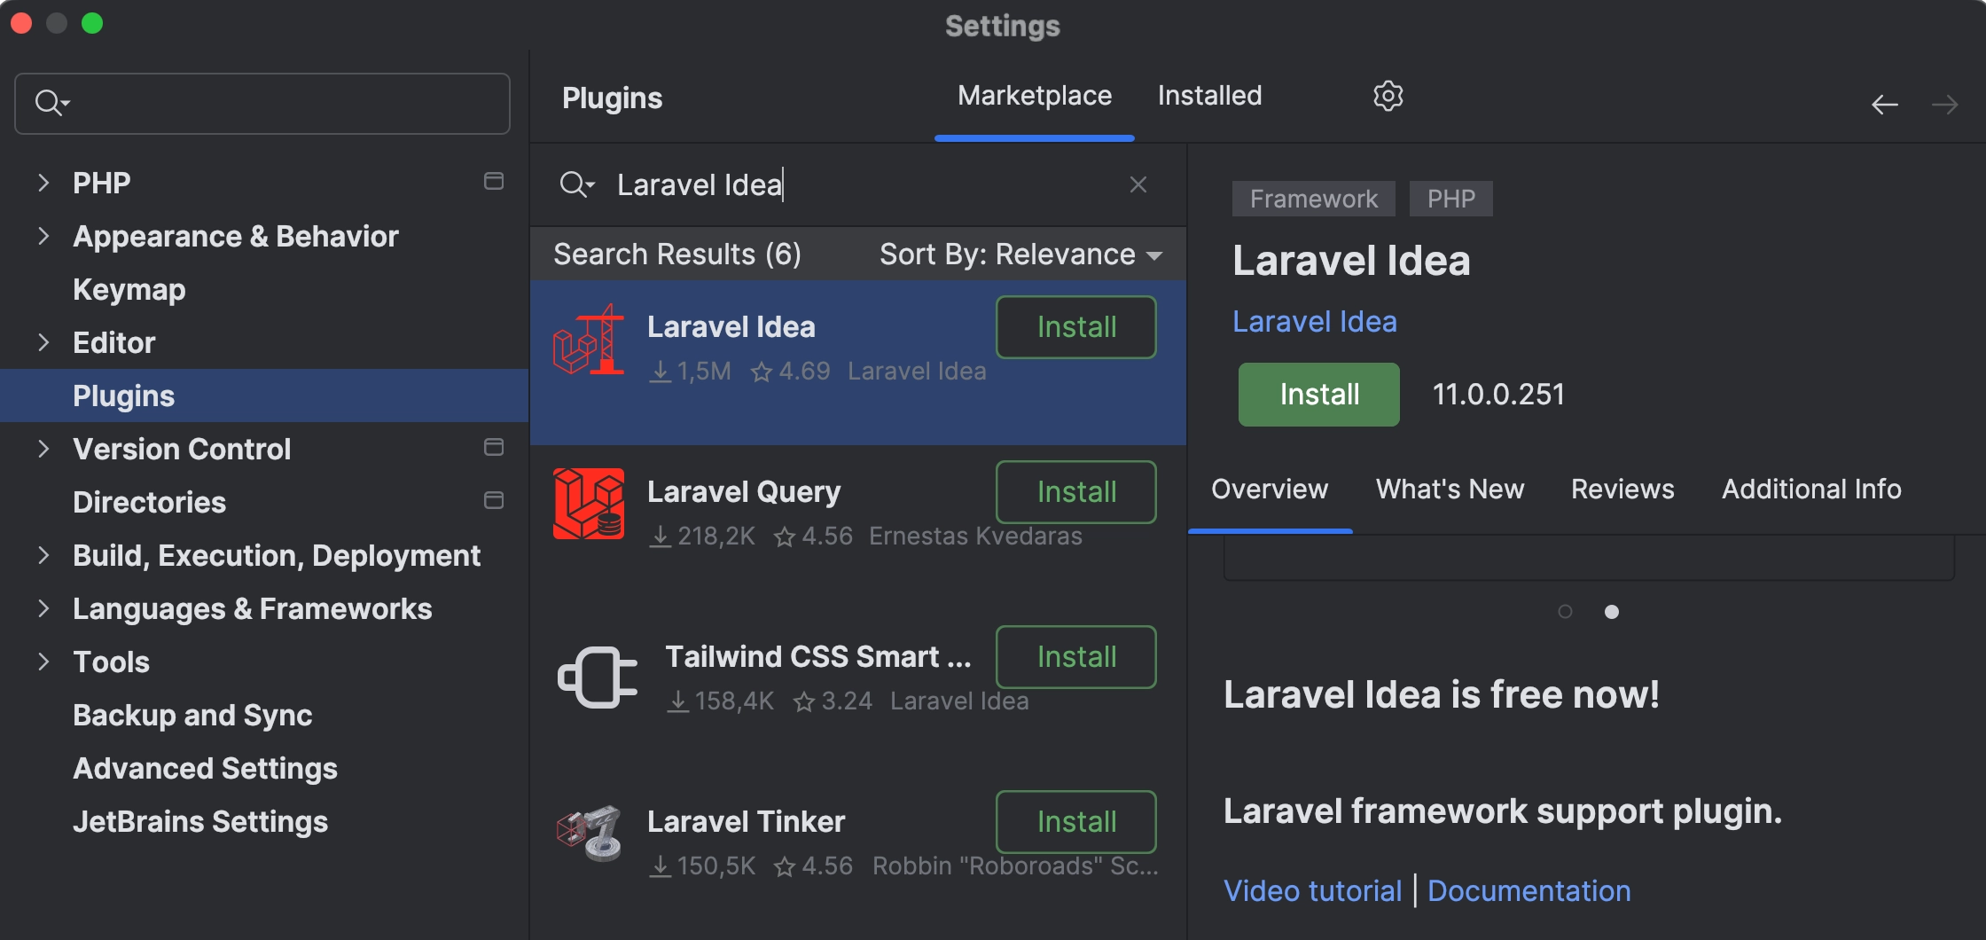The width and height of the screenshot is (1986, 940).
Task: Expand the Version Control section
Action: coord(43,449)
